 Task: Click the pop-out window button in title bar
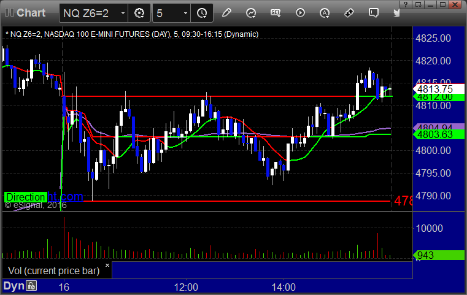[418, 4]
